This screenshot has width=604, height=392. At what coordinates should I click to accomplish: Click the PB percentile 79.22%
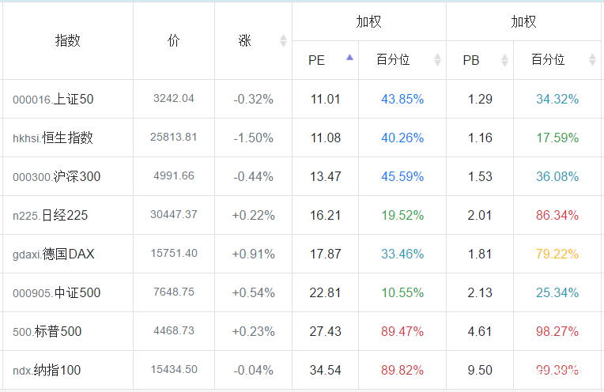click(557, 254)
